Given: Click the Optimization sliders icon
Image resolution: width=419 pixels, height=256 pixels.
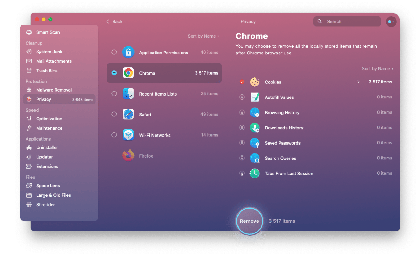Looking at the screenshot, I should coord(29,119).
